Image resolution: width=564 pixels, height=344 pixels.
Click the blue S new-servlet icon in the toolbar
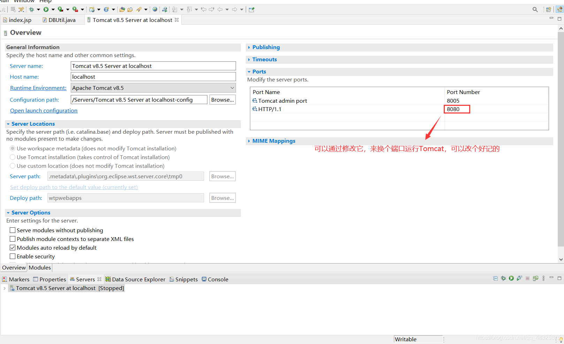106,9
